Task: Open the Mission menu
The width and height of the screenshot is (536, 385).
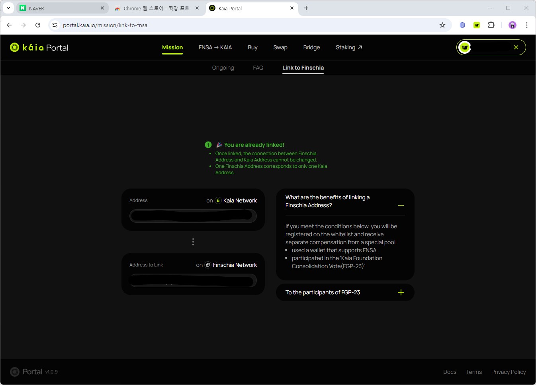Action: click(172, 47)
